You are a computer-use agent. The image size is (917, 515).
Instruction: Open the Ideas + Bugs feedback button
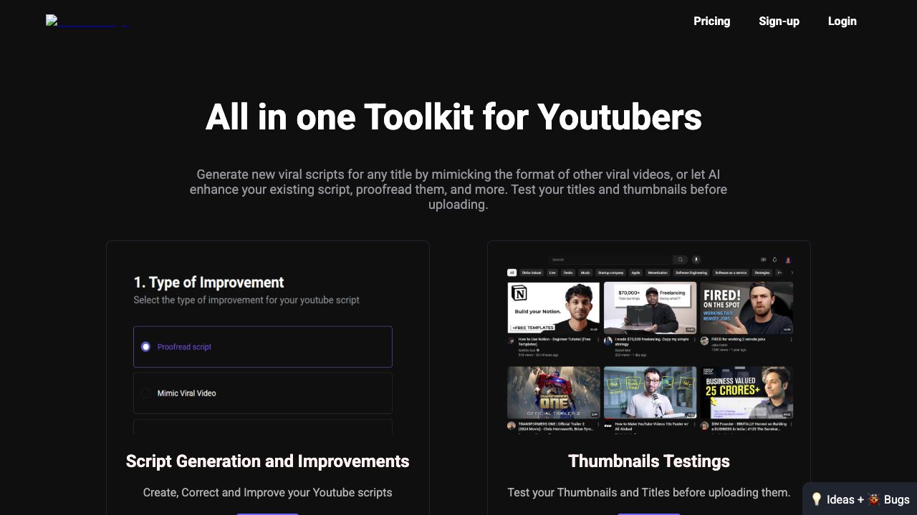(x=860, y=499)
